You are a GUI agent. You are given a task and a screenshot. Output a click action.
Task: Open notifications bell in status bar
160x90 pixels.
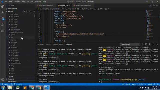pos(158,84)
